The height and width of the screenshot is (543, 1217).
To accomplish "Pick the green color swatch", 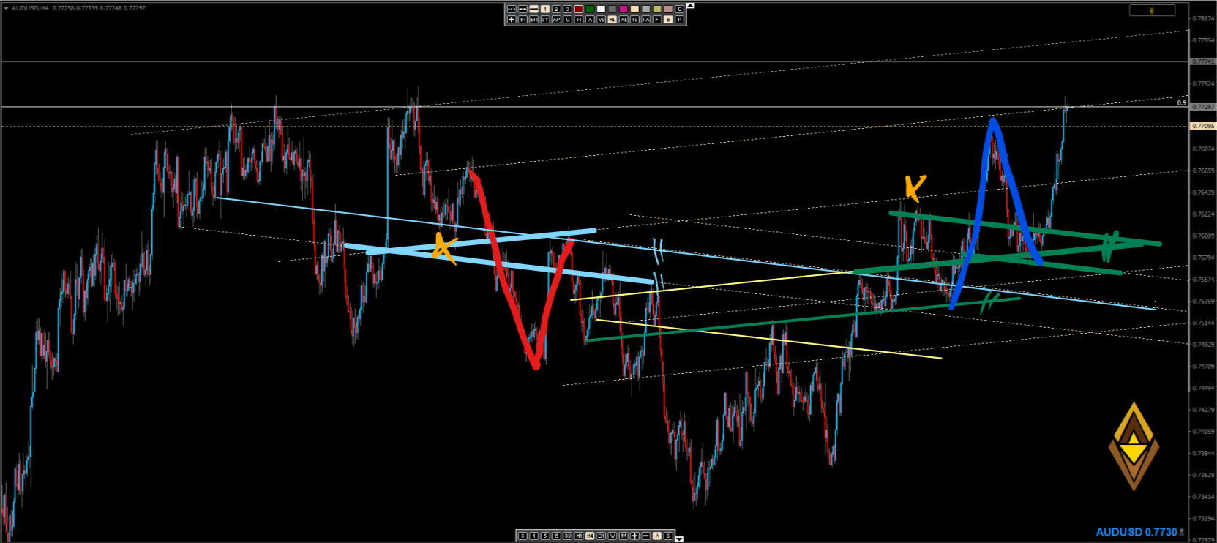I will pyautogui.click(x=590, y=9).
